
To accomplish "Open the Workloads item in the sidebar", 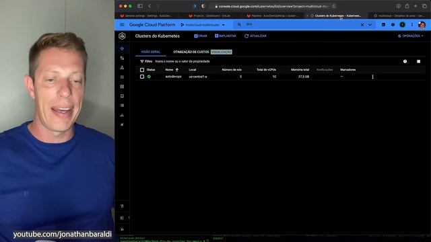I will 122,58.
